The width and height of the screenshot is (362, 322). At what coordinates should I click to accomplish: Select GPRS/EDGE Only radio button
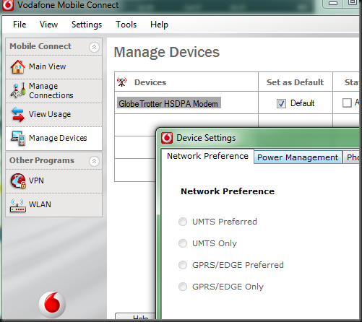coord(183,287)
